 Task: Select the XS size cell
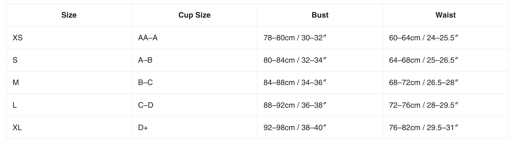[x=18, y=38]
